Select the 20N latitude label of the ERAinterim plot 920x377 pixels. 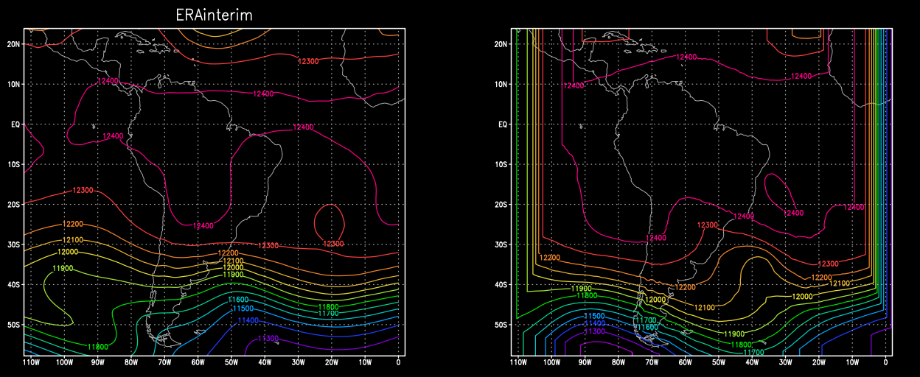[x=12, y=44]
